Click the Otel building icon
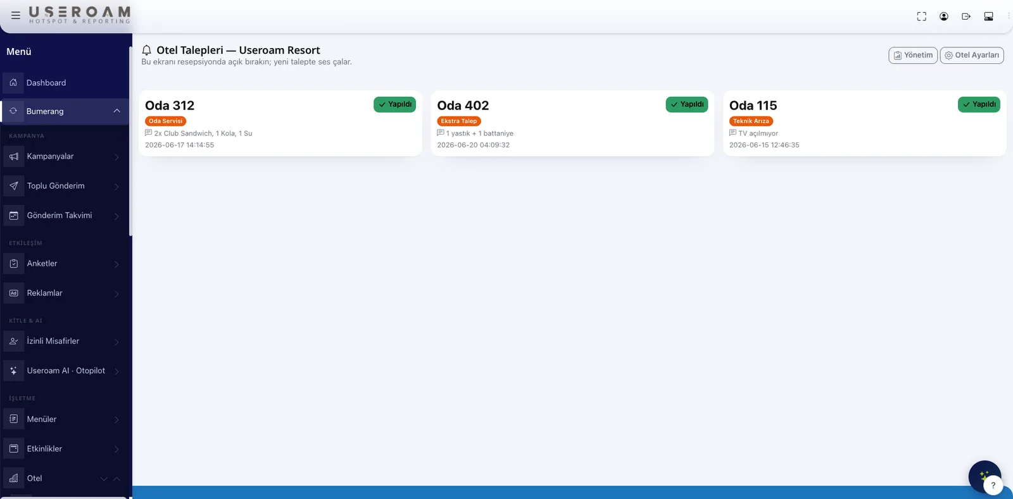The height and width of the screenshot is (499, 1013). click(x=14, y=479)
